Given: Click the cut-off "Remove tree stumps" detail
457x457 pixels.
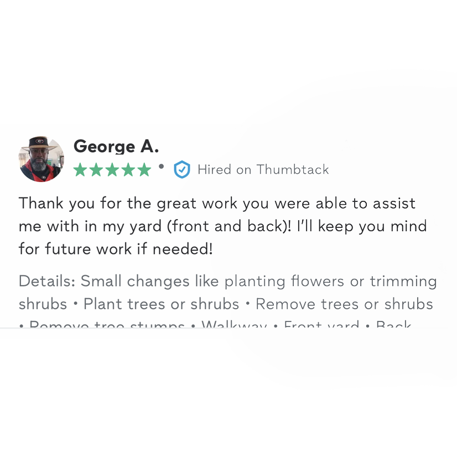Looking at the screenshot, I should pos(107,325).
